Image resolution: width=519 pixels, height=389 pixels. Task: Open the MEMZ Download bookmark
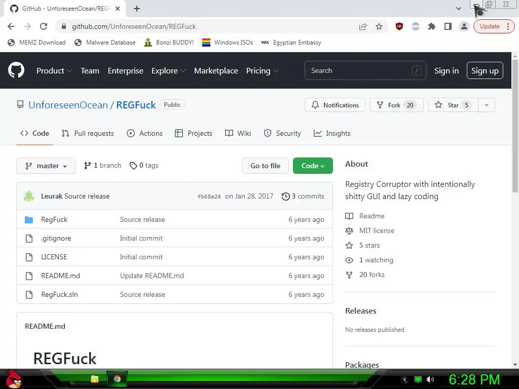point(36,43)
